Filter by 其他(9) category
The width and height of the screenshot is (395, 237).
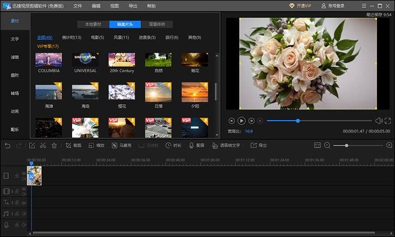[x=194, y=37]
